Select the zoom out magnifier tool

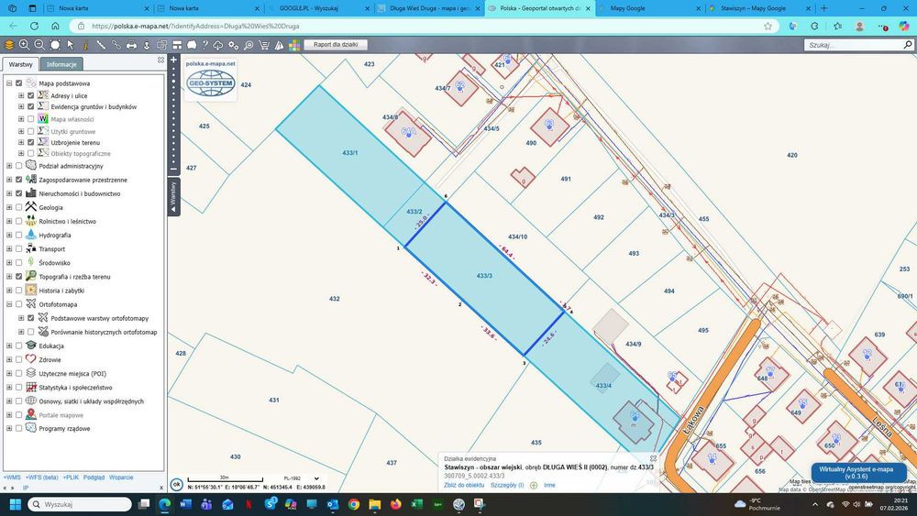[x=39, y=45]
